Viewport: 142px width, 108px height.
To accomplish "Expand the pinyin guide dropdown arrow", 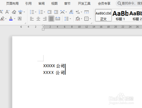I will (x=24, y=12).
